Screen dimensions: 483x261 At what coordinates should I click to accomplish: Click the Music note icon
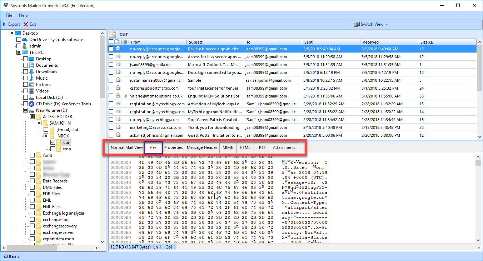click(31, 78)
